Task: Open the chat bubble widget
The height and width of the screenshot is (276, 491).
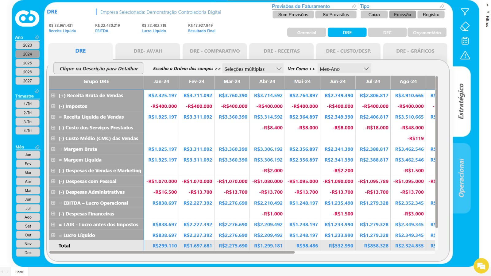Action: [x=481, y=266]
